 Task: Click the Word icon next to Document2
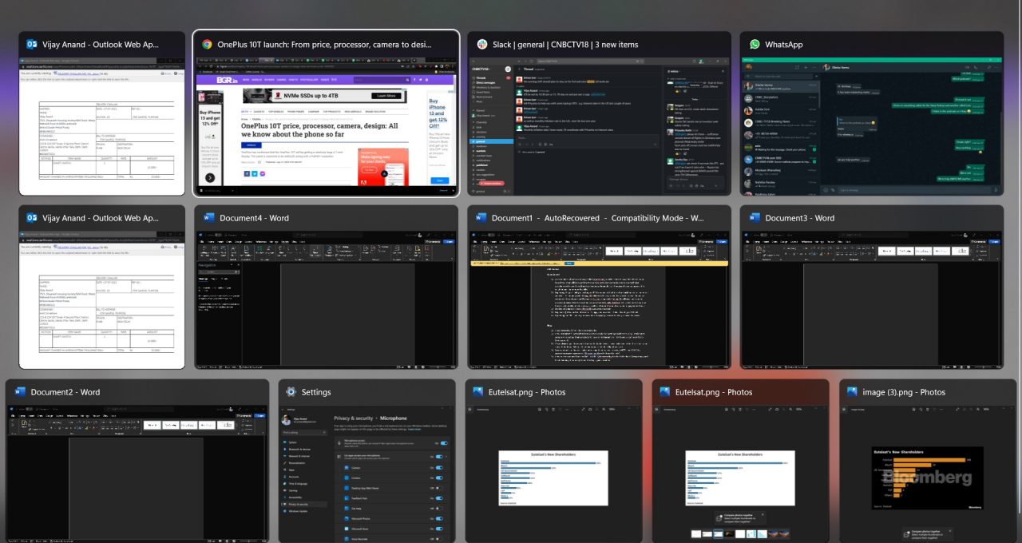[20, 392]
